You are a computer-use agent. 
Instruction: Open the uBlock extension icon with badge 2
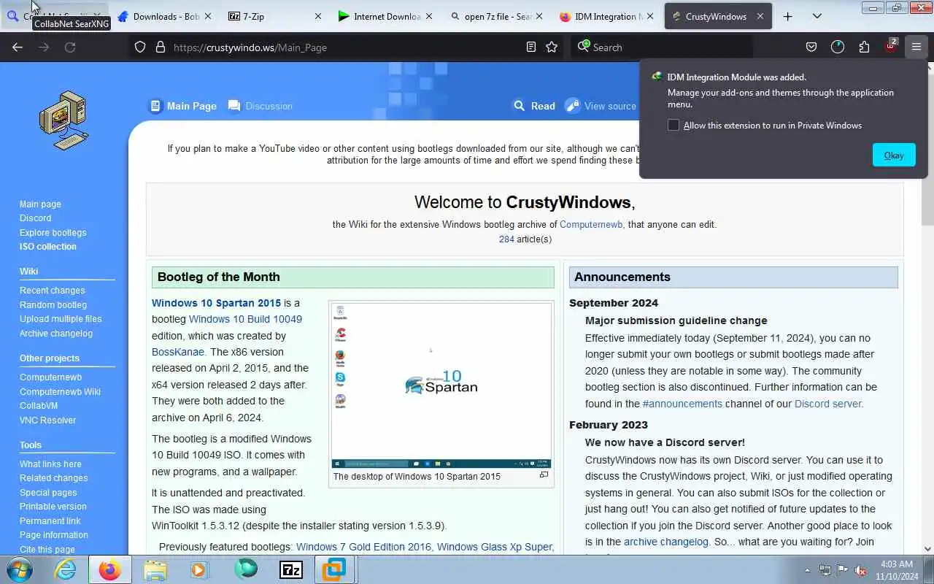tap(890, 47)
